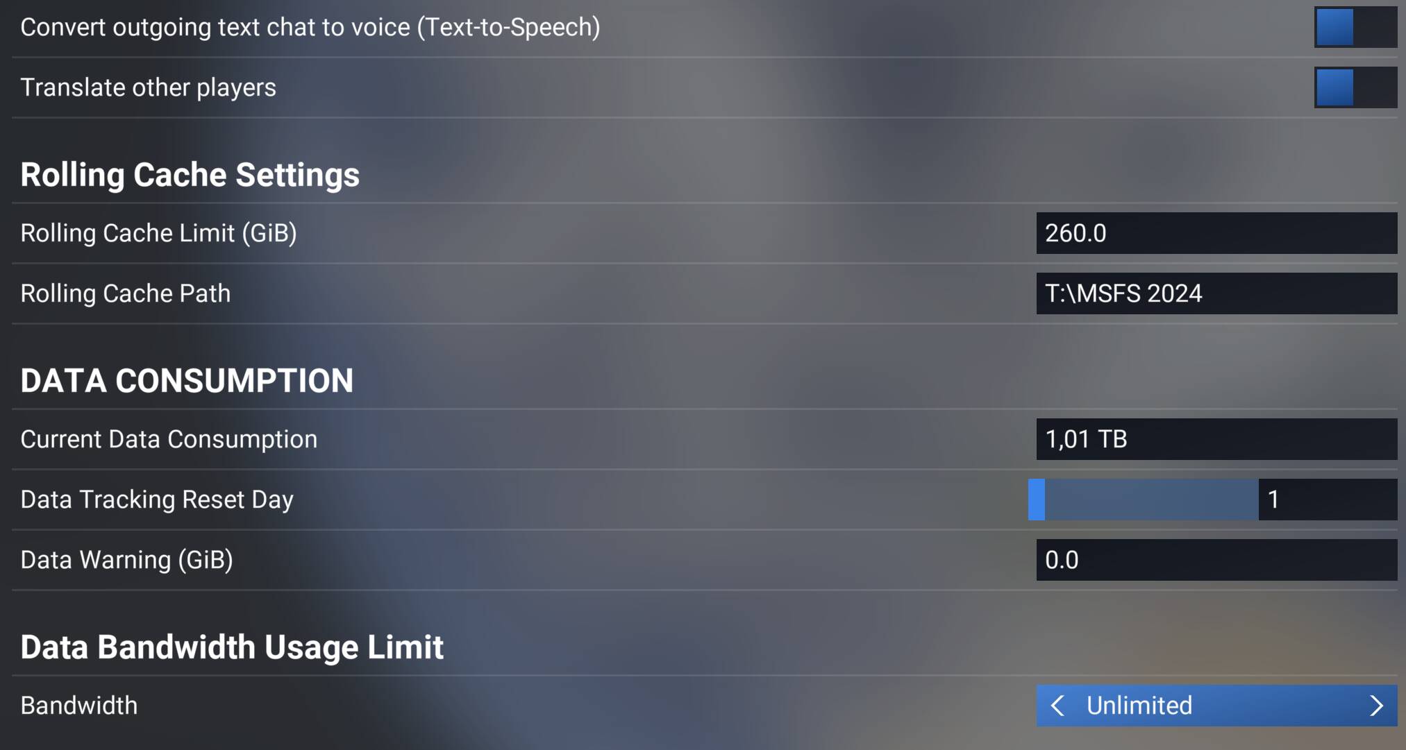Click the Data Tracking Reset Day slider bar
The image size is (1406, 750).
click(x=1144, y=500)
